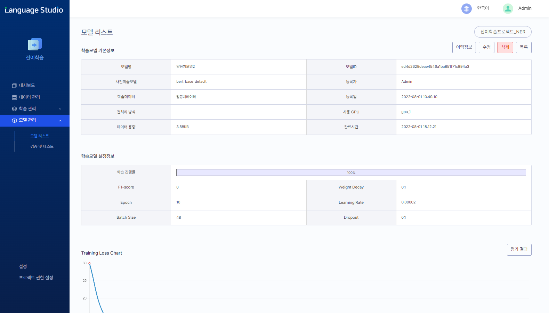Click the Language Studio logo

tap(34, 10)
